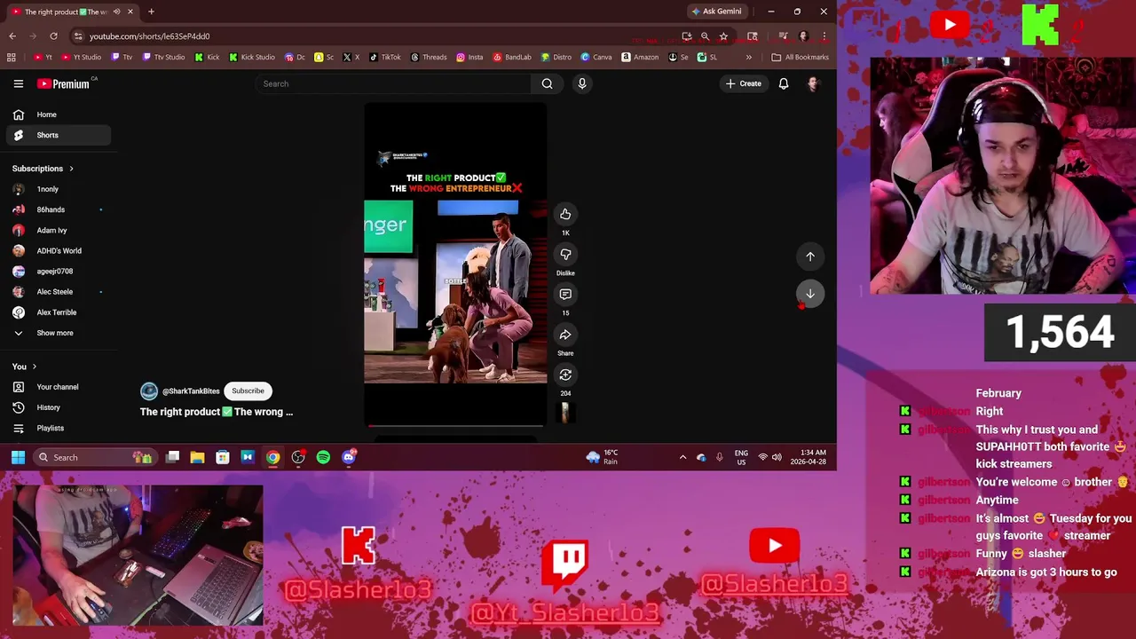
Task: Search with voice microphone
Action: (x=582, y=83)
